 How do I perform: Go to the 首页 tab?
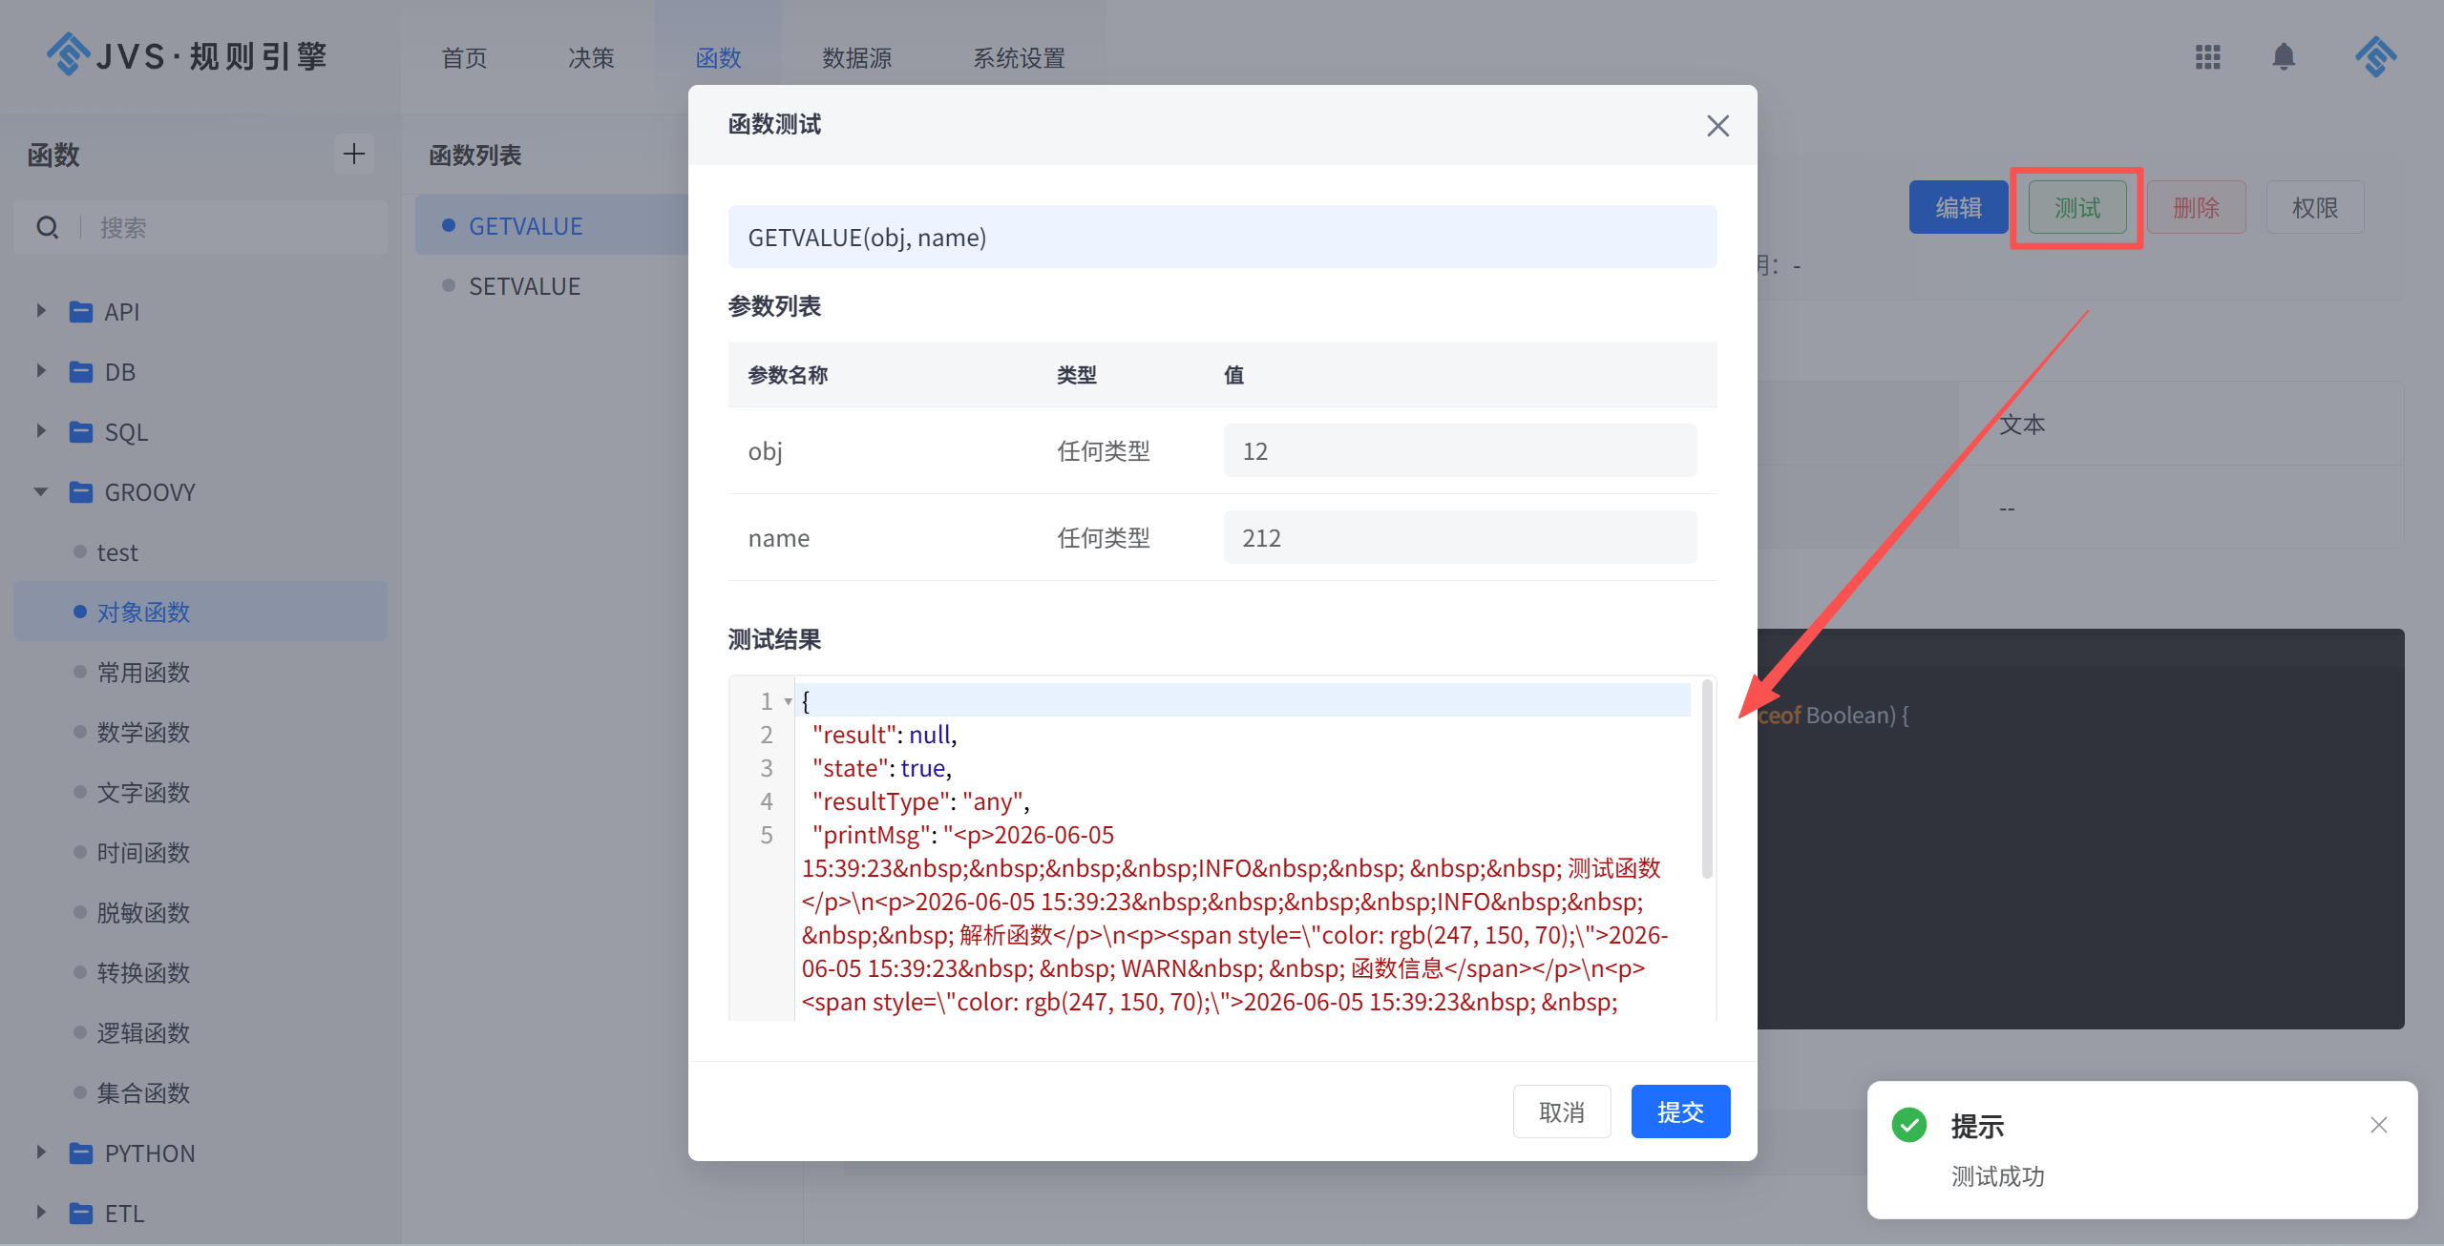[464, 58]
